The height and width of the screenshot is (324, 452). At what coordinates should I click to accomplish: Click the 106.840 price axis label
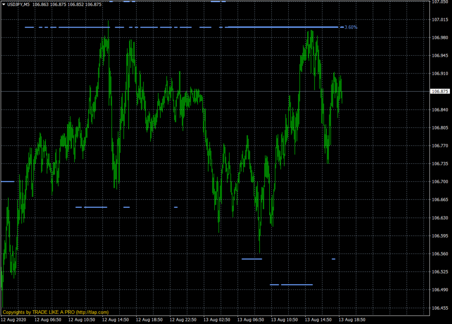[440, 110]
